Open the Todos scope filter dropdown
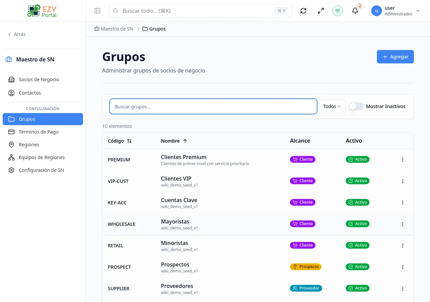This screenshot has width=430, height=302. [x=332, y=106]
